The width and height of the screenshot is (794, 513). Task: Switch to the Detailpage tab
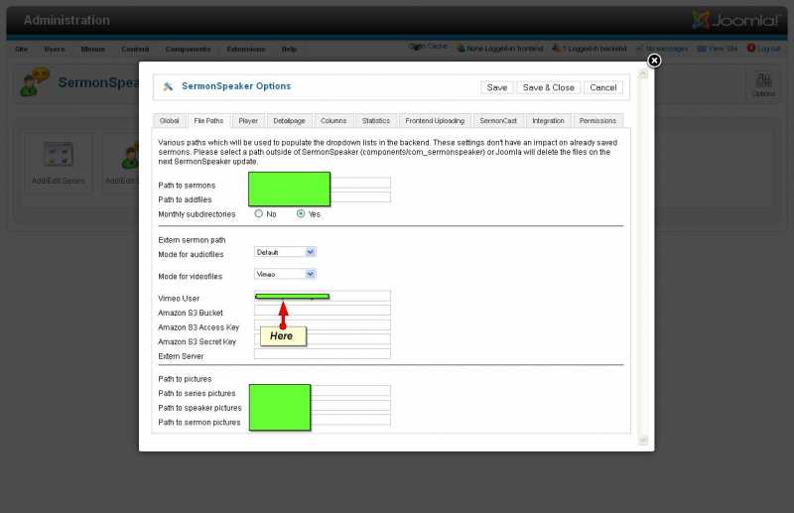pos(289,120)
